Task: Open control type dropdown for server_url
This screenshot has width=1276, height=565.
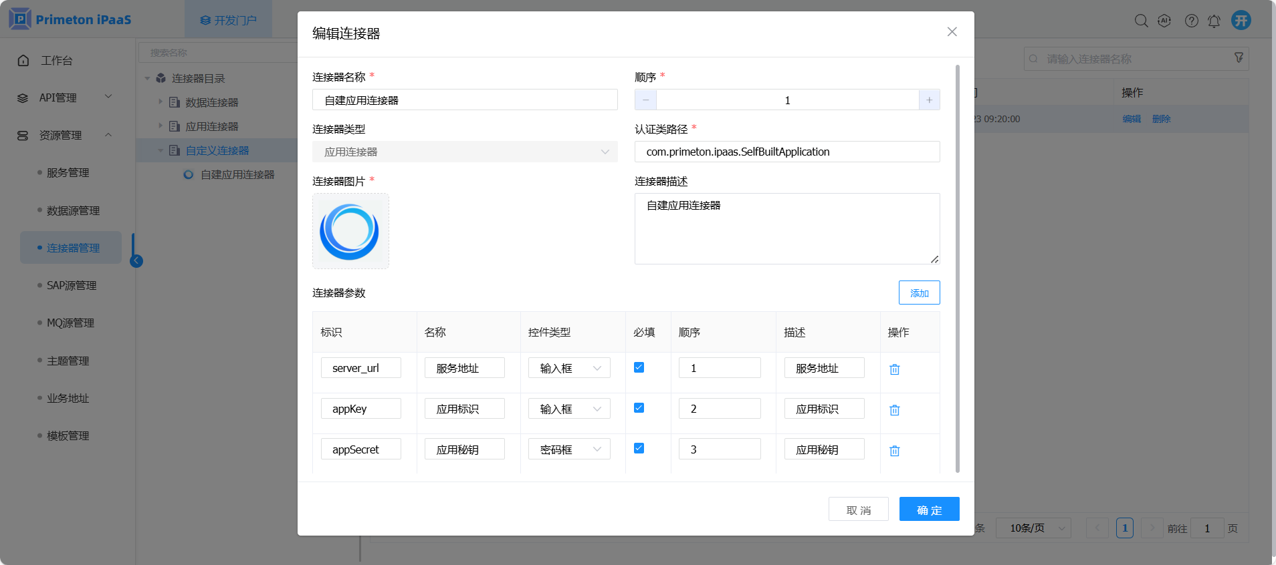Action: (569, 368)
